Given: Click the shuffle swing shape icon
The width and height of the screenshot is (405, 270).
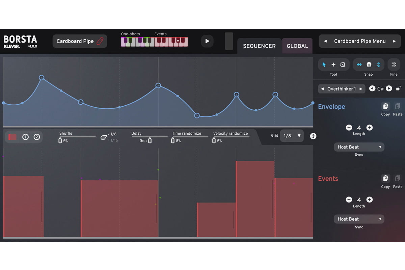Looking at the screenshot, I should 104,137.
